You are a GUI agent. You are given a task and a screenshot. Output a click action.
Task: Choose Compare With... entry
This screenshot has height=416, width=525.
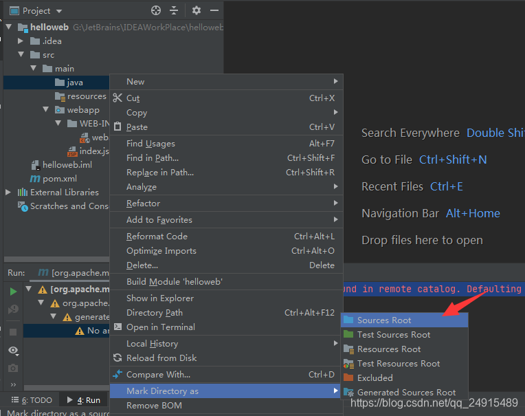pos(226,374)
